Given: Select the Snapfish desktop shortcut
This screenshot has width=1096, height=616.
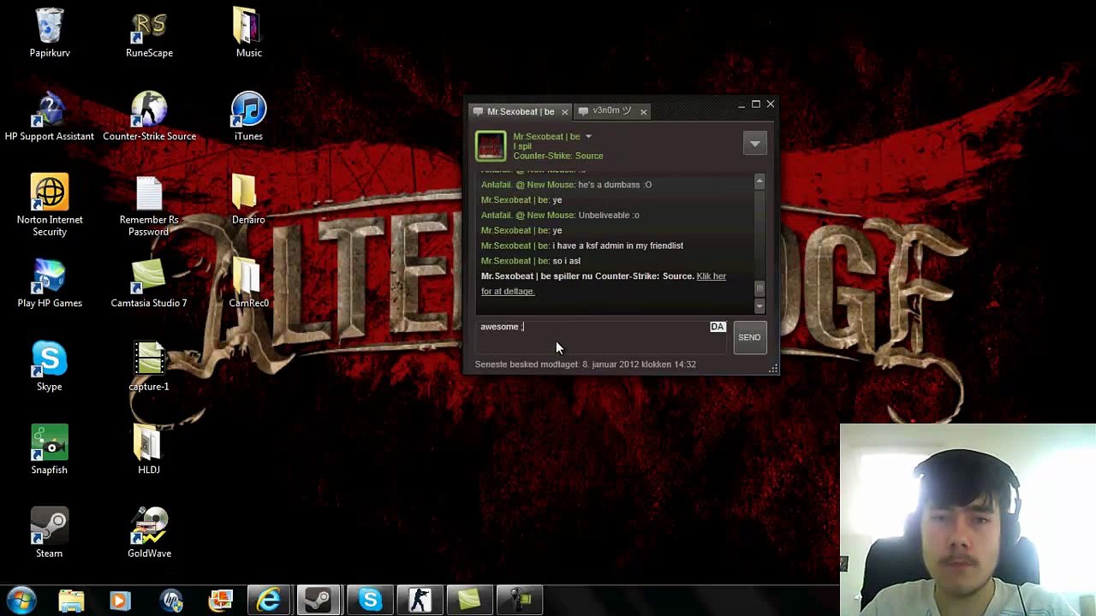Looking at the screenshot, I should point(50,450).
